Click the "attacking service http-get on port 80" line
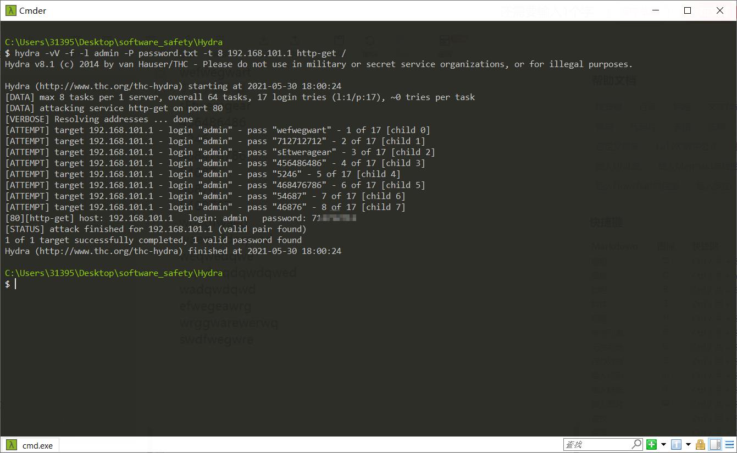Image resolution: width=737 pixels, height=453 pixels. [x=114, y=108]
